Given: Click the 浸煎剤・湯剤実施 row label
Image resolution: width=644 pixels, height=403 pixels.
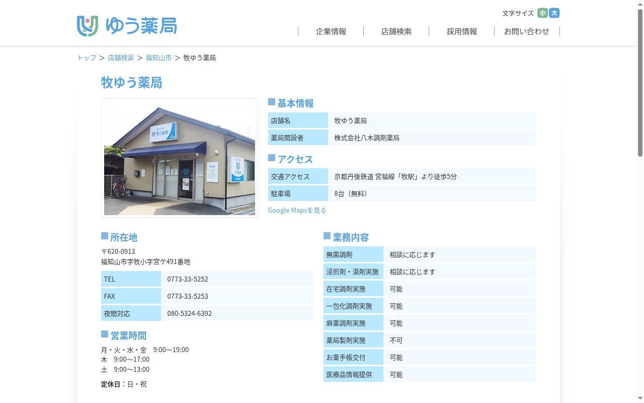Looking at the screenshot, I should (x=353, y=272).
